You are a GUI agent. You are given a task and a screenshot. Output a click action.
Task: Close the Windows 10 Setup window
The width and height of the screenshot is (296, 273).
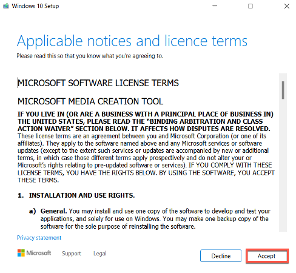(x=287, y=6)
